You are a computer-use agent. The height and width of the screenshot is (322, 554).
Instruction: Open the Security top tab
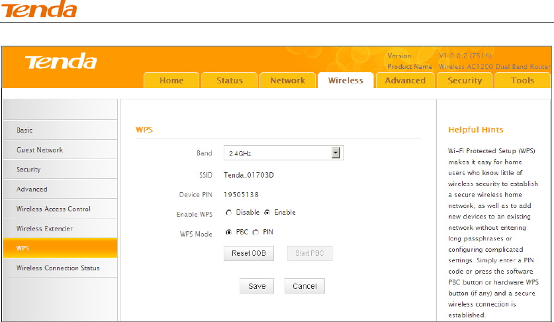(x=465, y=80)
